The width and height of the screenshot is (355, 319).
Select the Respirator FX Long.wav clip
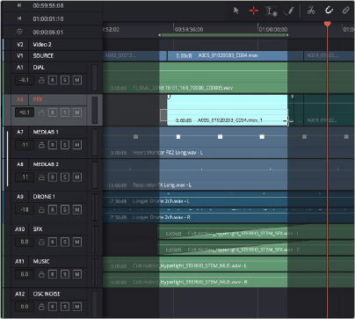(x=228, y=175)
